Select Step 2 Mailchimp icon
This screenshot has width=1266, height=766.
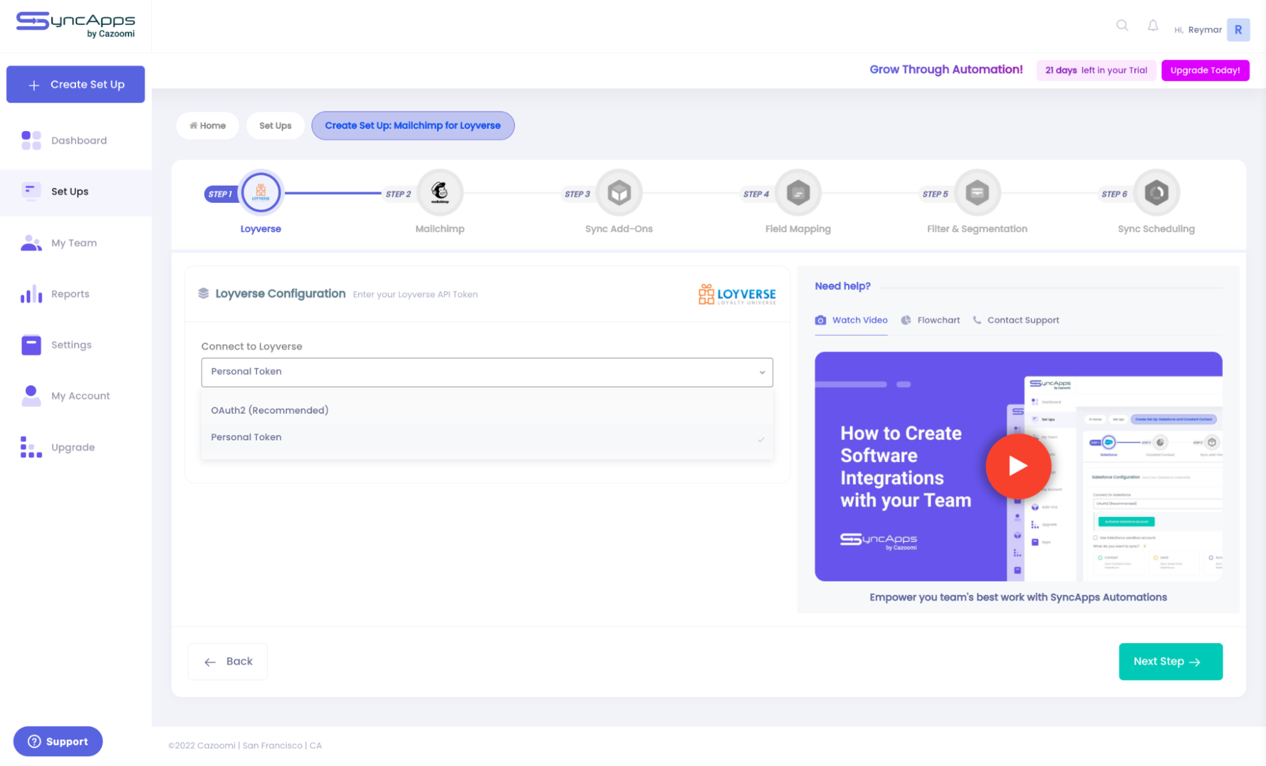pos(440,192)
